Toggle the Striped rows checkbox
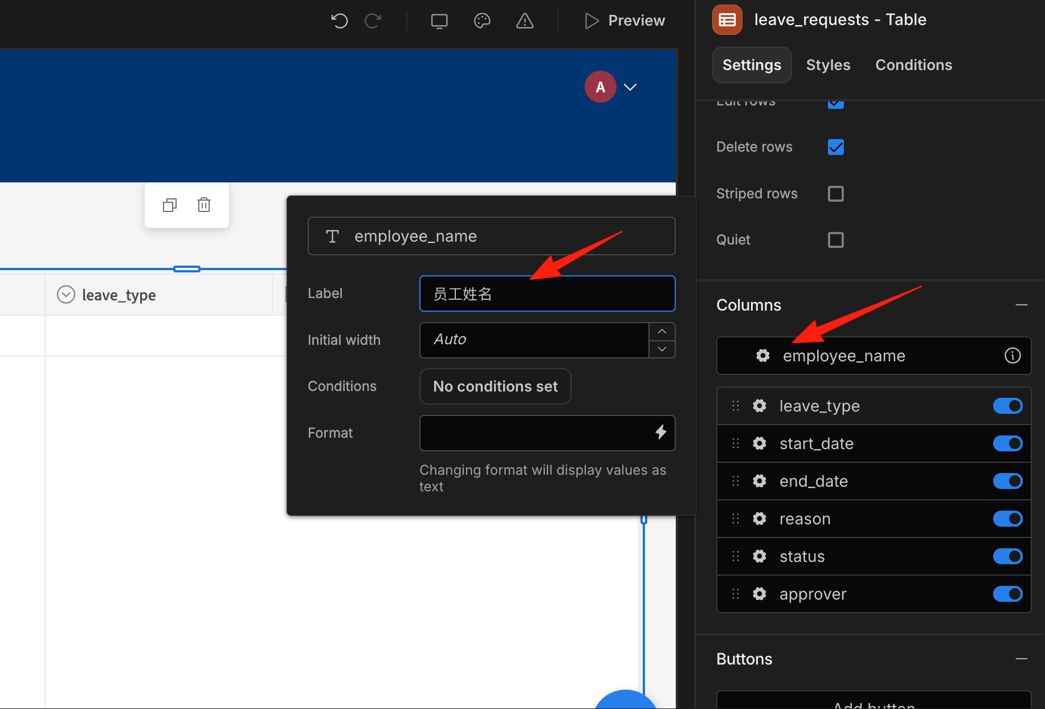Screen dimensions: 1045x709 [x=836, y=194]
